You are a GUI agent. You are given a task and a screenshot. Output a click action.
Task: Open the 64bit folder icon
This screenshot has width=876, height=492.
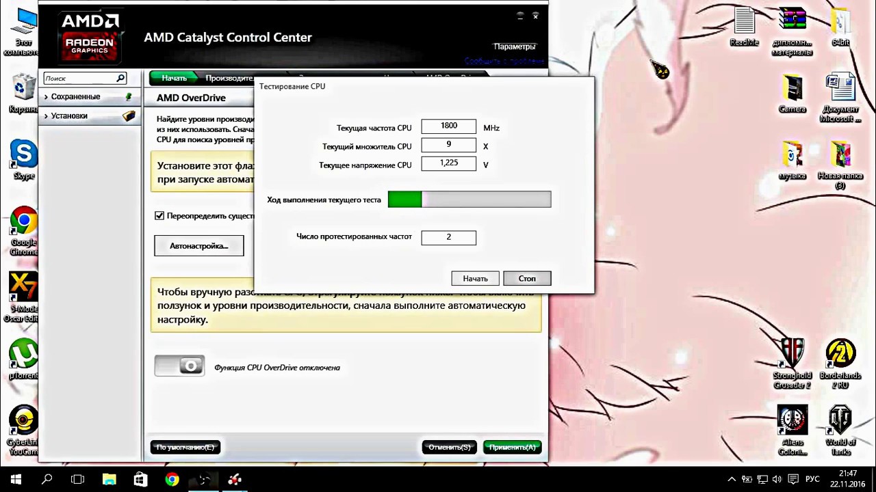(840, 27)
